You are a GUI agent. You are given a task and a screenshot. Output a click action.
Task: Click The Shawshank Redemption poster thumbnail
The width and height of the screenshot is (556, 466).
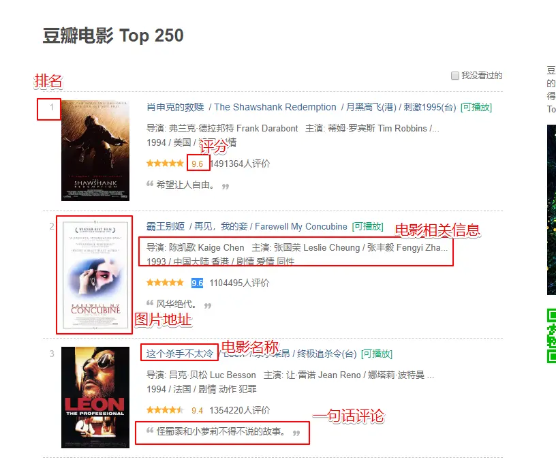(95, 151)
